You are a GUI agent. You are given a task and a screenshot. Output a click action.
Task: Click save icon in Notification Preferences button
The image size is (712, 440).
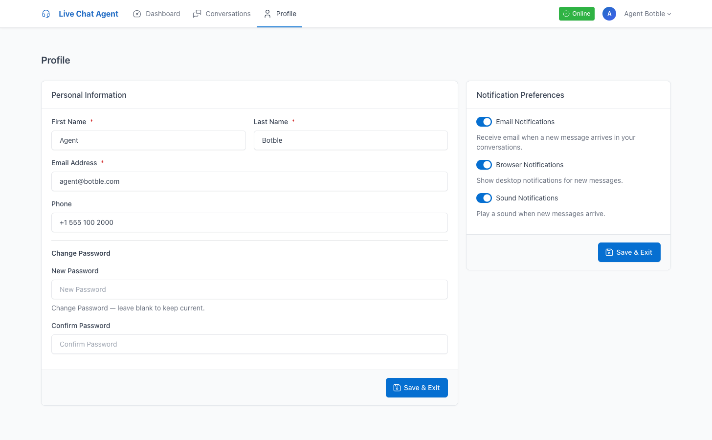point(609,252)
